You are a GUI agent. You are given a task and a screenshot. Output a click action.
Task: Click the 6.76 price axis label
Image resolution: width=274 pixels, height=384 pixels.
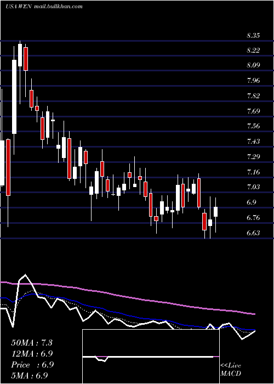click(x=253, y=218)
